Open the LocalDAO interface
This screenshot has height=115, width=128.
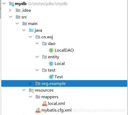pyautogui.click(x=64, y=50)
